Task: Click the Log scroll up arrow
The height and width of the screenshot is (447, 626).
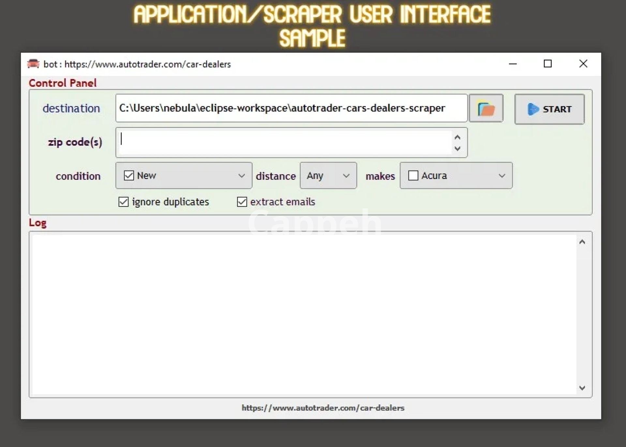Action: pos(582,242)
